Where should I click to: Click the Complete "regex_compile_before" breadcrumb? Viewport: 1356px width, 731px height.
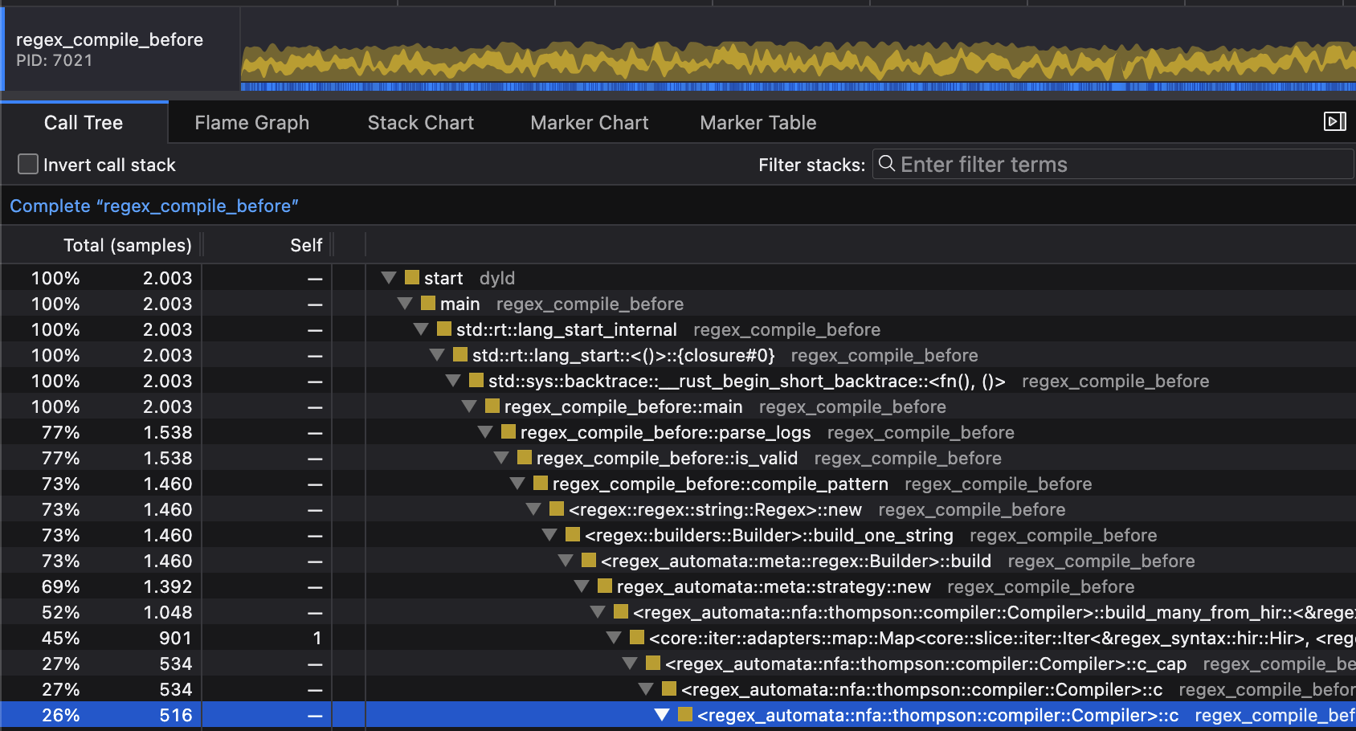(154, 206)
